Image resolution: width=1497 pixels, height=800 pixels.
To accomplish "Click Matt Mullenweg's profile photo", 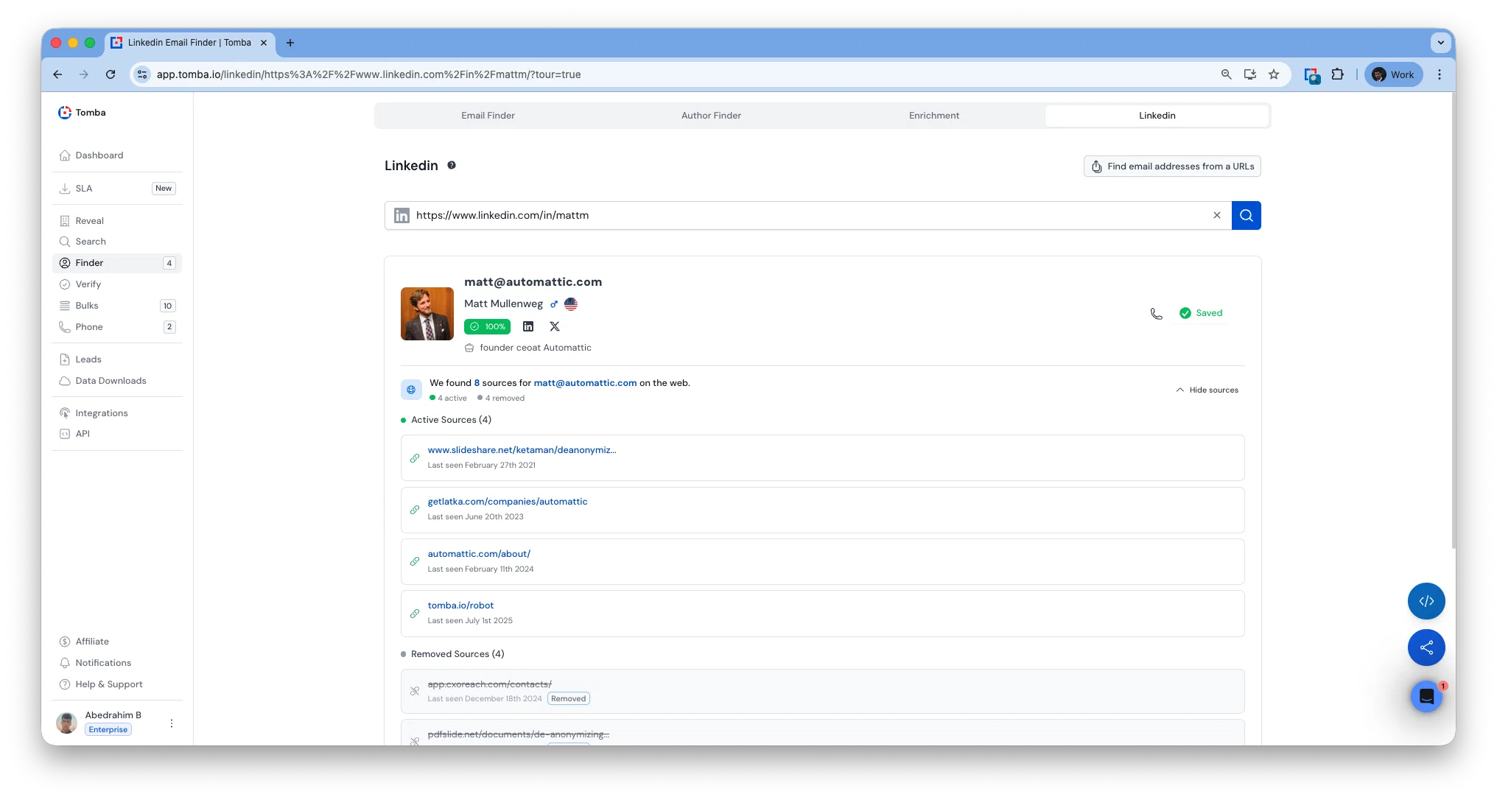I will 427,314.
